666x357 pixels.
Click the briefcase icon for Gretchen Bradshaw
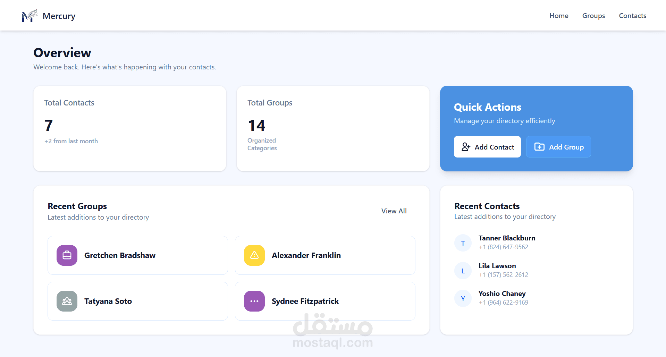click(67, 255)
